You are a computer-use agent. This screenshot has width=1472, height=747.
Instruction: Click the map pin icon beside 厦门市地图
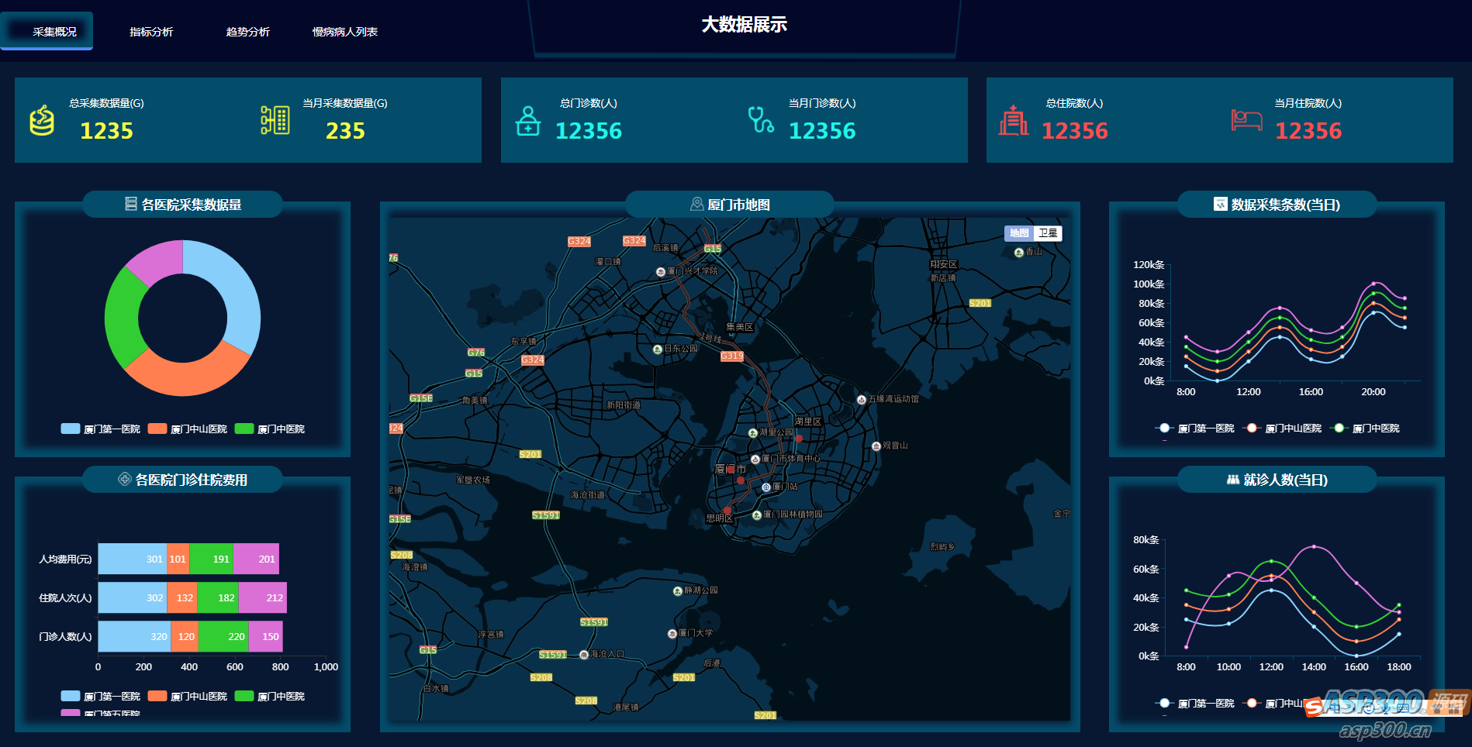(697, 205)
